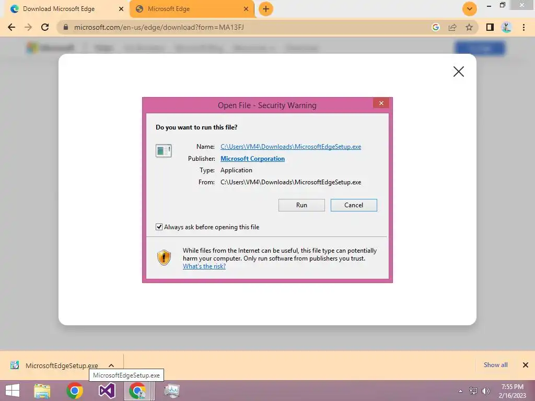Open Google Chrome from the taskbar
Screen dimensions: 535x401
coord(75,391)
